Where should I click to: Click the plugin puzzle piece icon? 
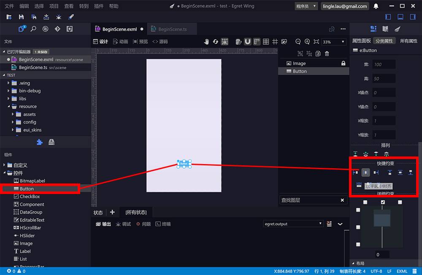tap(40, 142)
